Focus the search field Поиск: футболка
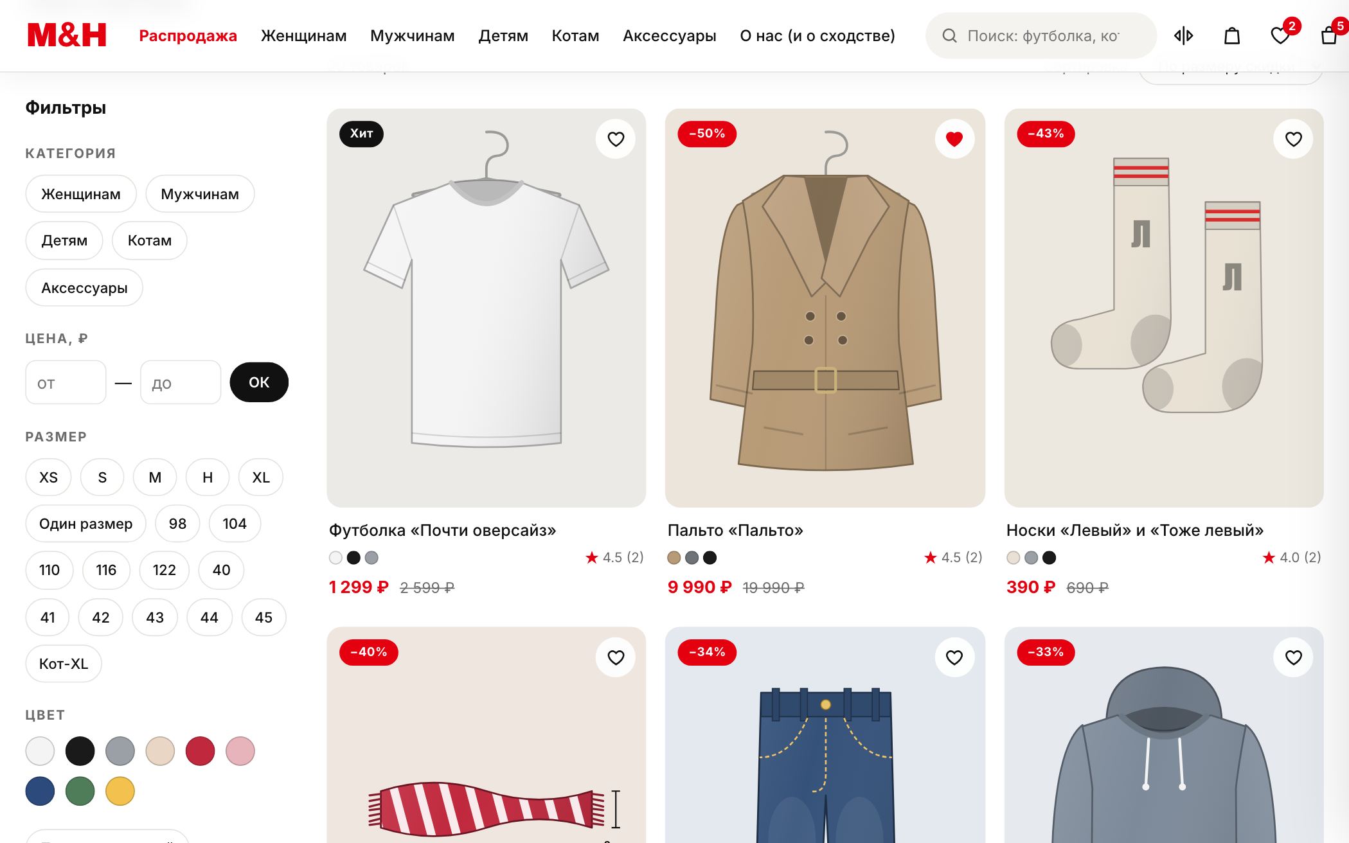1349x843 pixels. 1041,36
